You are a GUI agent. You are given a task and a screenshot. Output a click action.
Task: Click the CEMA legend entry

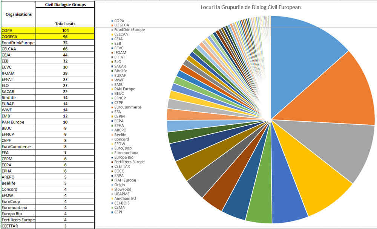coord(118,207)
